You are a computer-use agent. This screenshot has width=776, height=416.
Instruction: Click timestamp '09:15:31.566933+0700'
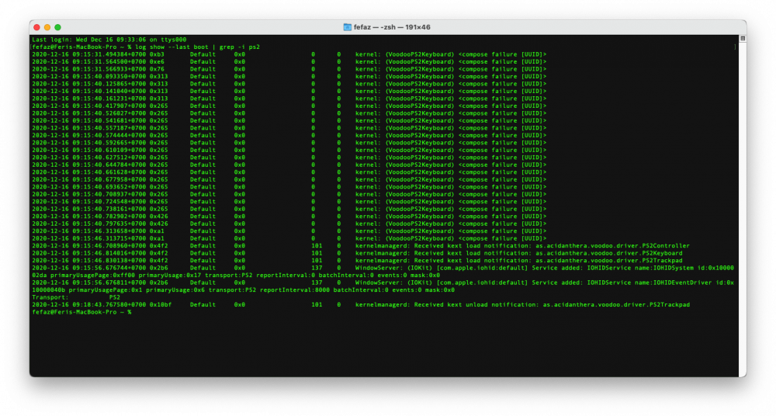click(109, 69)
